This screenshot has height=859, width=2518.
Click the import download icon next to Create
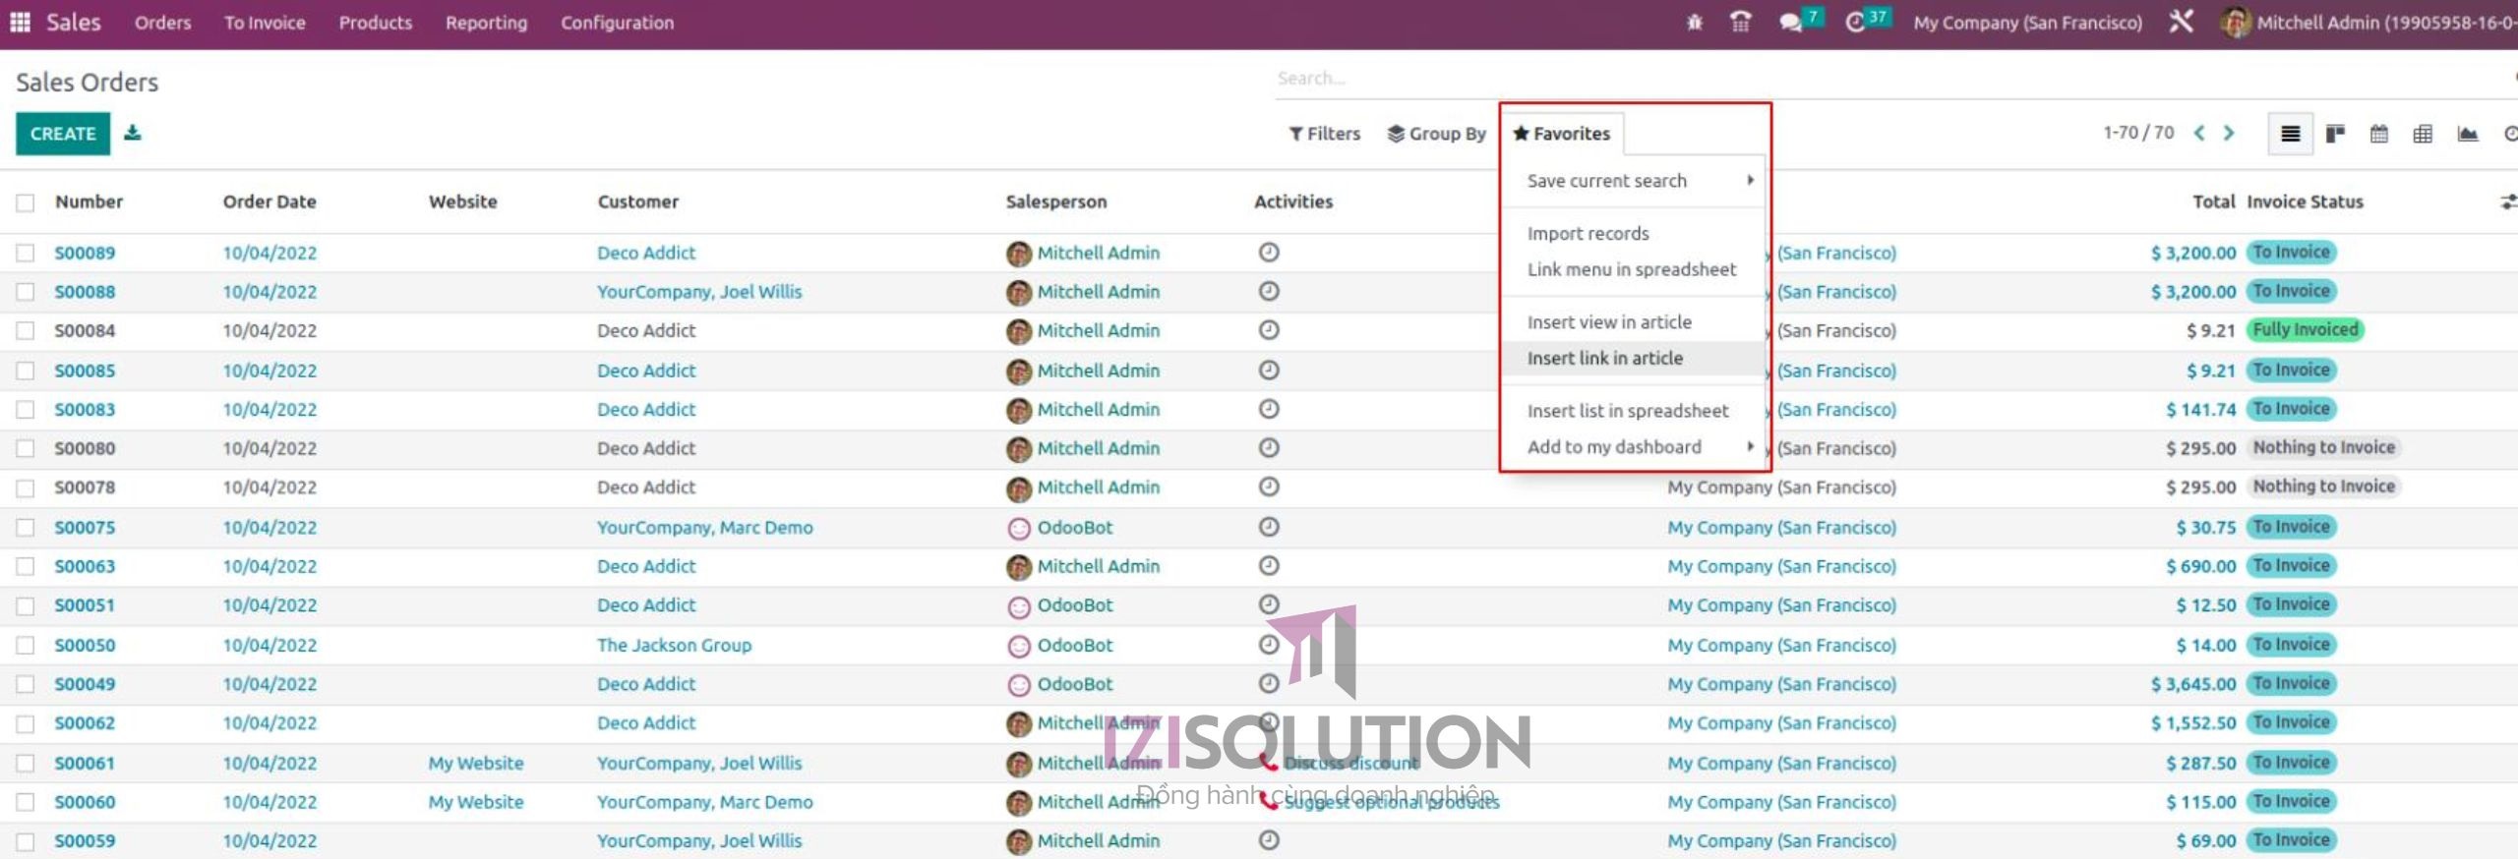tap(133, 133)
